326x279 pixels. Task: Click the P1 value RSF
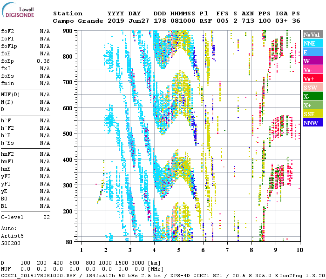pos(206,21)
